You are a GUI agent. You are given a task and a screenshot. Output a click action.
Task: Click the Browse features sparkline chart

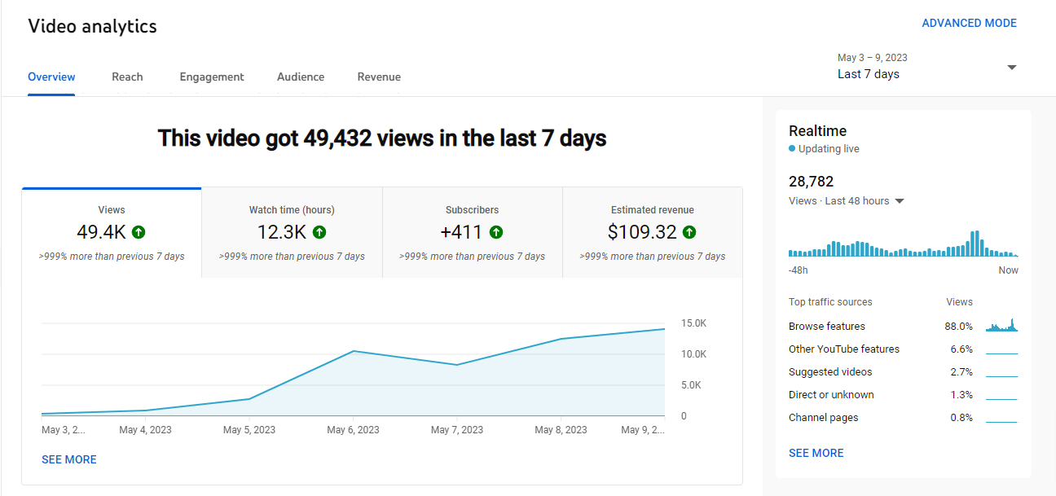(x=1001, y=326)
